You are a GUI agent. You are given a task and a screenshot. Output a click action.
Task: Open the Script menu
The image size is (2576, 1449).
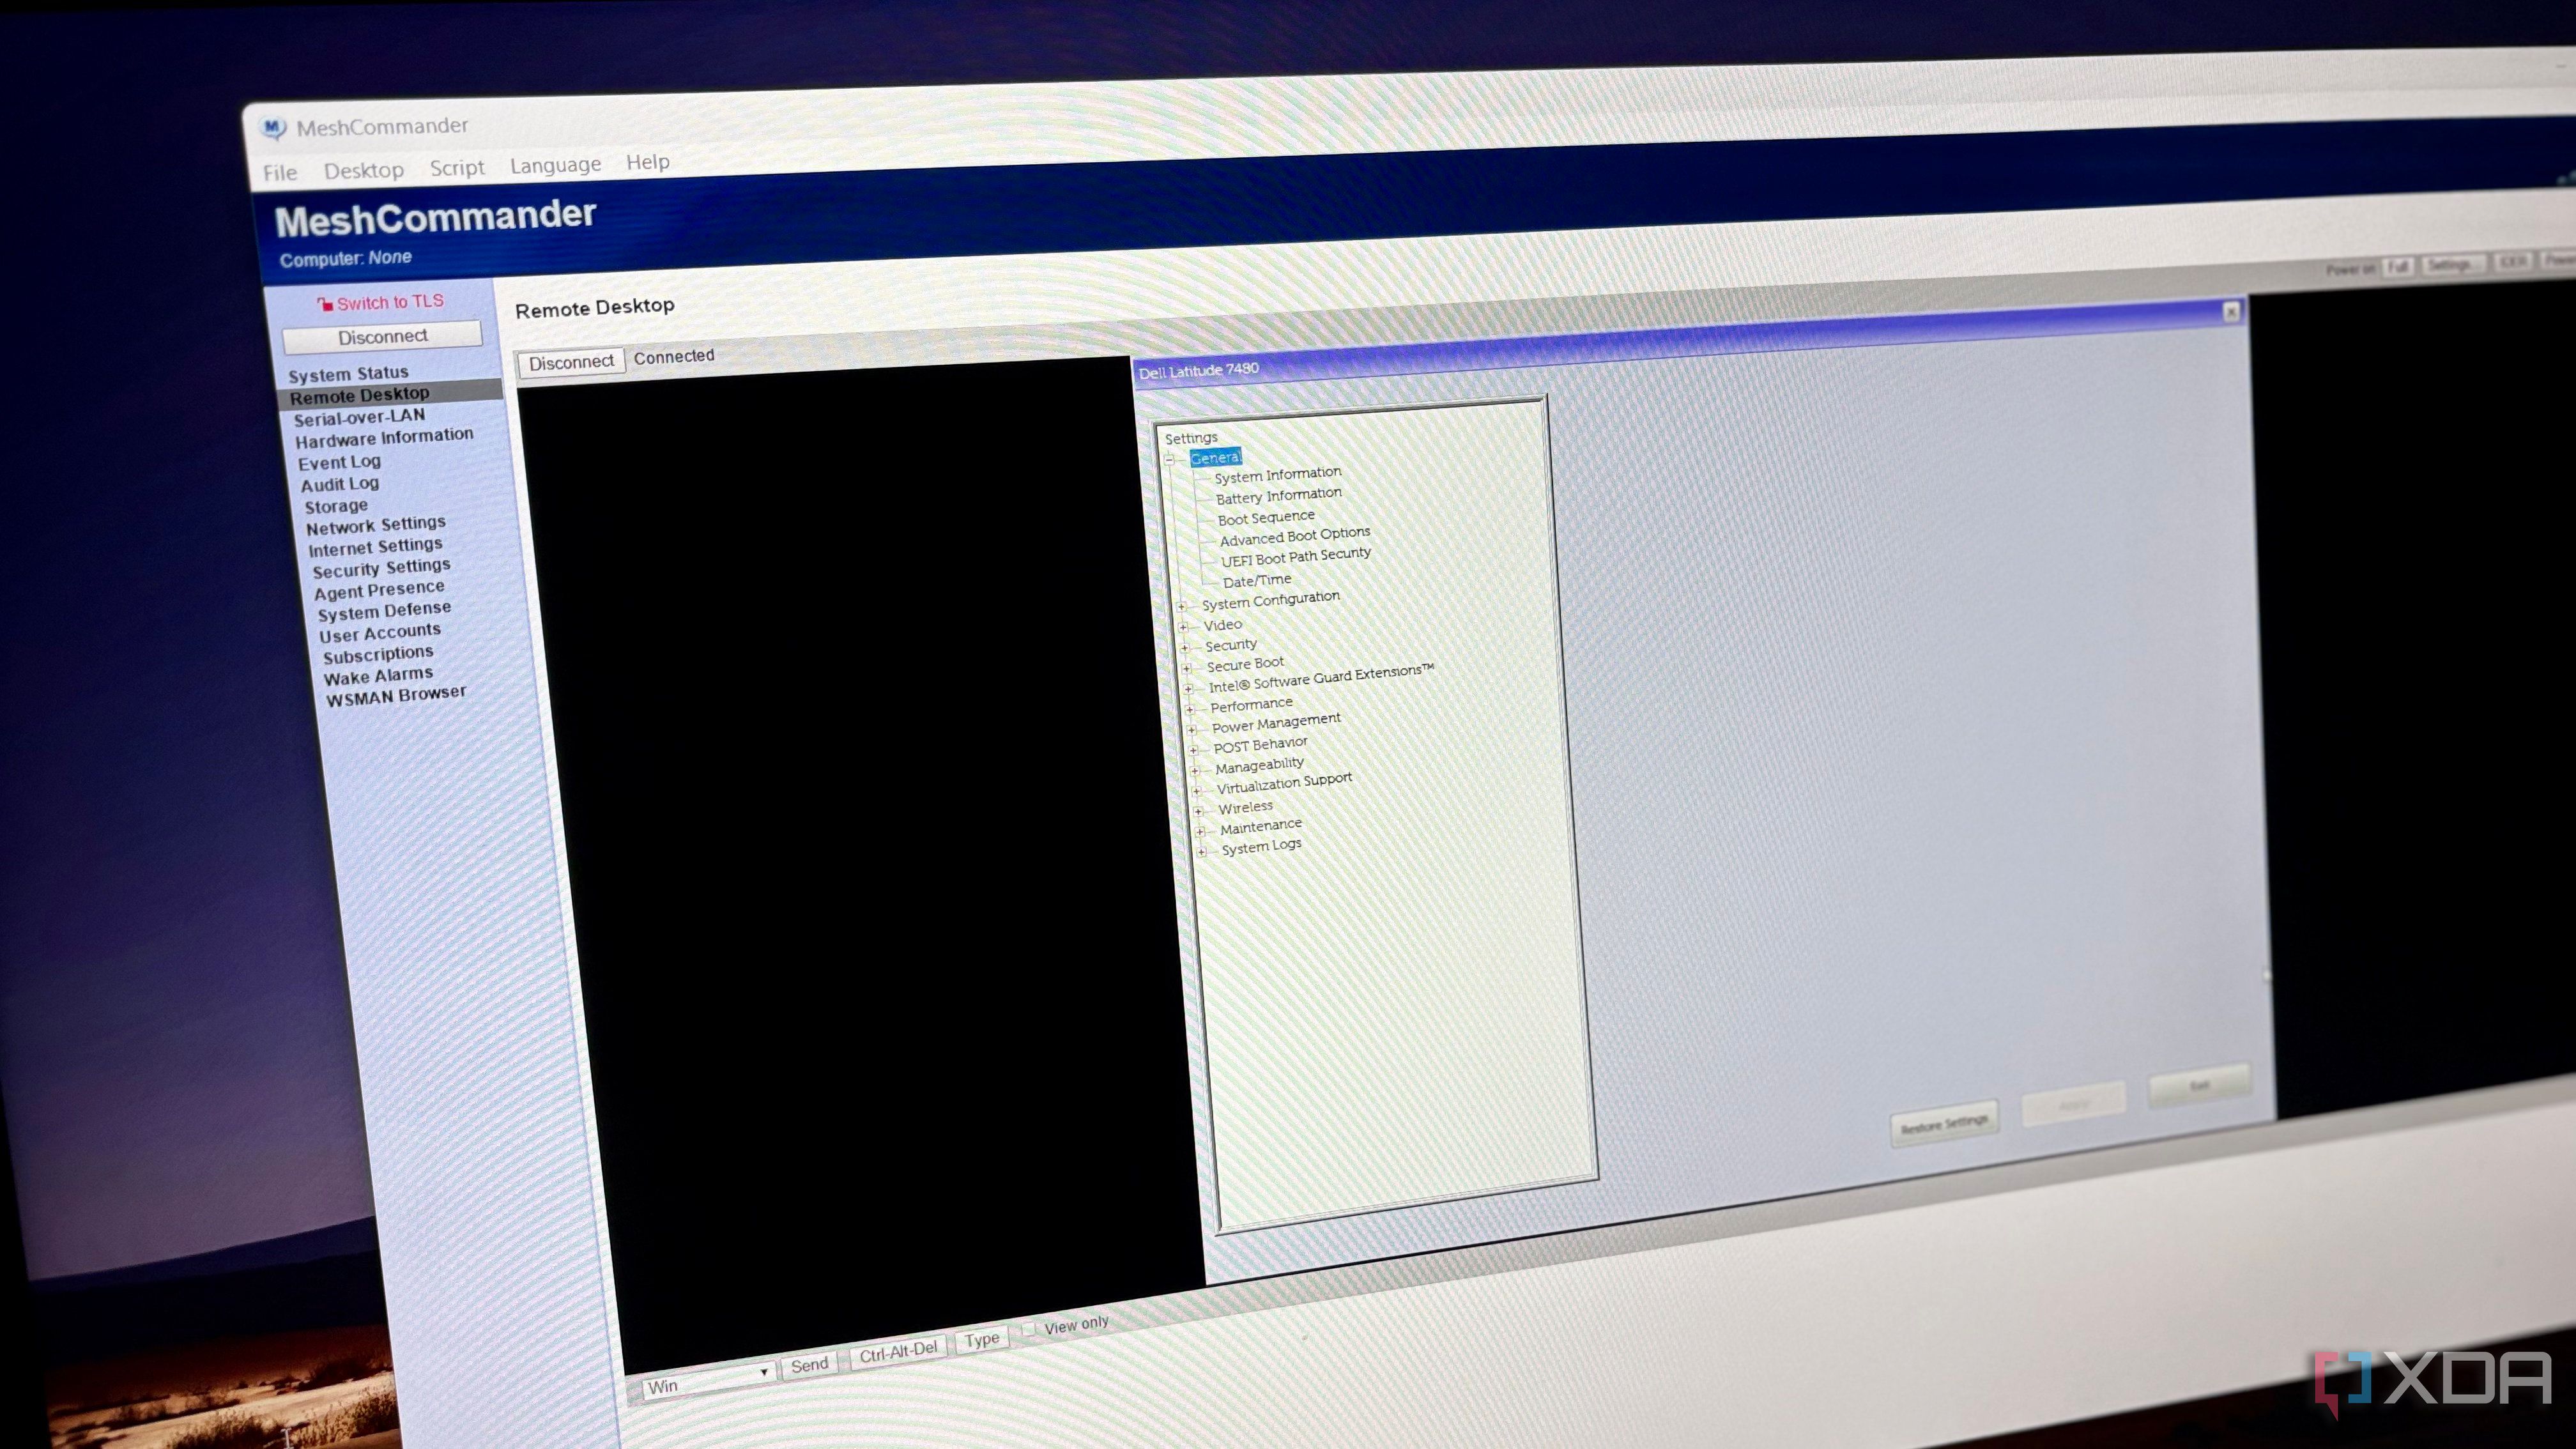coord(457,168)
